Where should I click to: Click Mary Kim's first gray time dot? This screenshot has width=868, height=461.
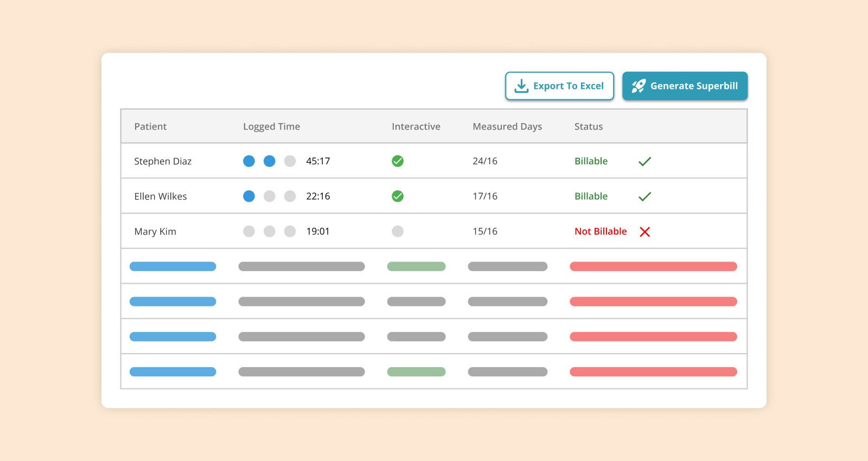[249, 232]
